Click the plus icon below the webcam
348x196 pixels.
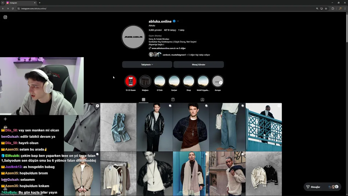5,119
